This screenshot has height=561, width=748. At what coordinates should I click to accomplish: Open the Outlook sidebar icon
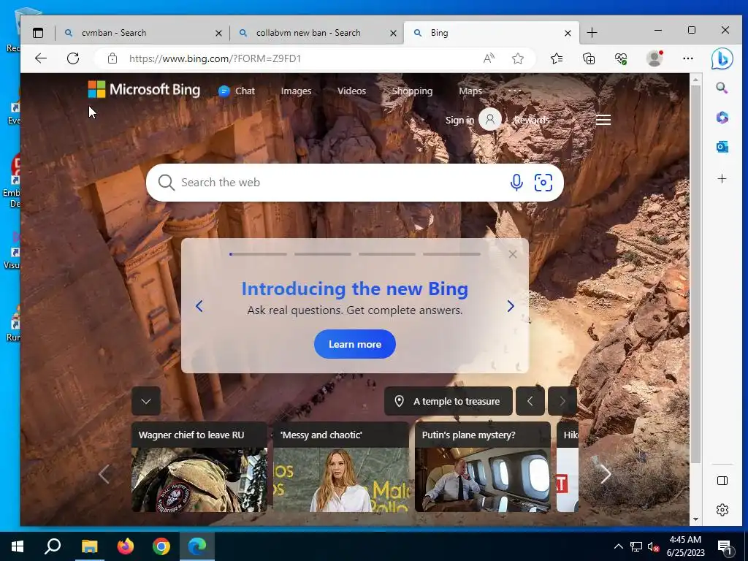pyautogui.click(x=722, y=147)
